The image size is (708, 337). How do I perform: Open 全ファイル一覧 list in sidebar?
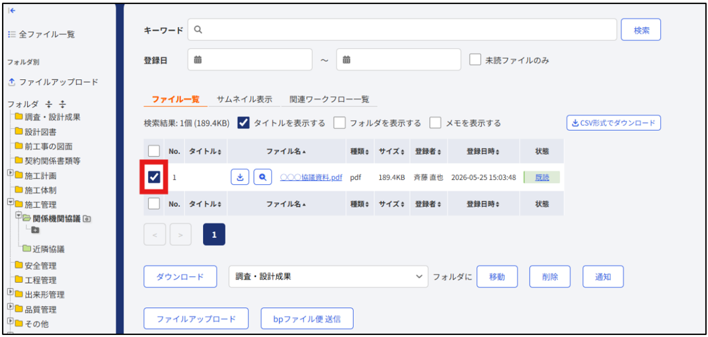42,34
